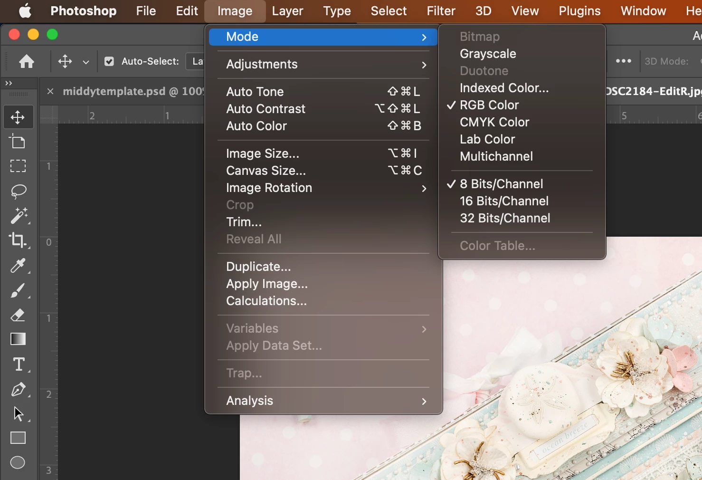
Task: Expand the Analysis submenu
Action: tap(323, 401)
